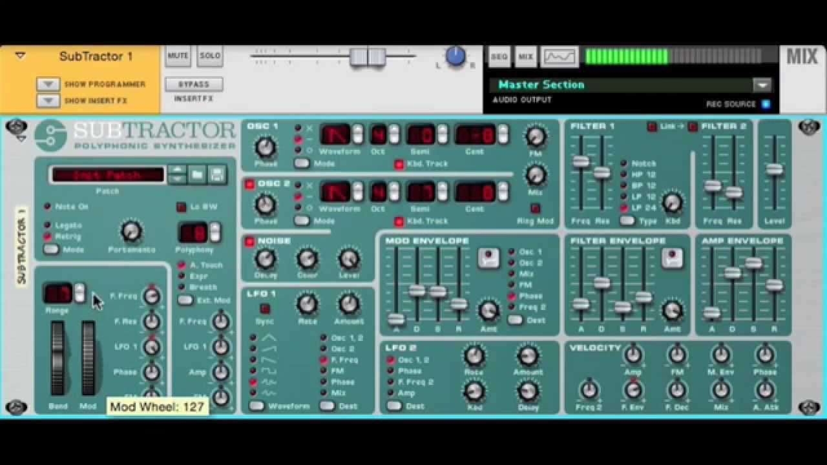Adjust the Bend Range stepper
Screen dimensions: 827x465
(x=79, y=293)
